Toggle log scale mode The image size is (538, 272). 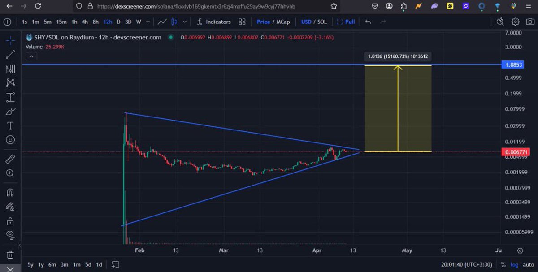(514, 264)
